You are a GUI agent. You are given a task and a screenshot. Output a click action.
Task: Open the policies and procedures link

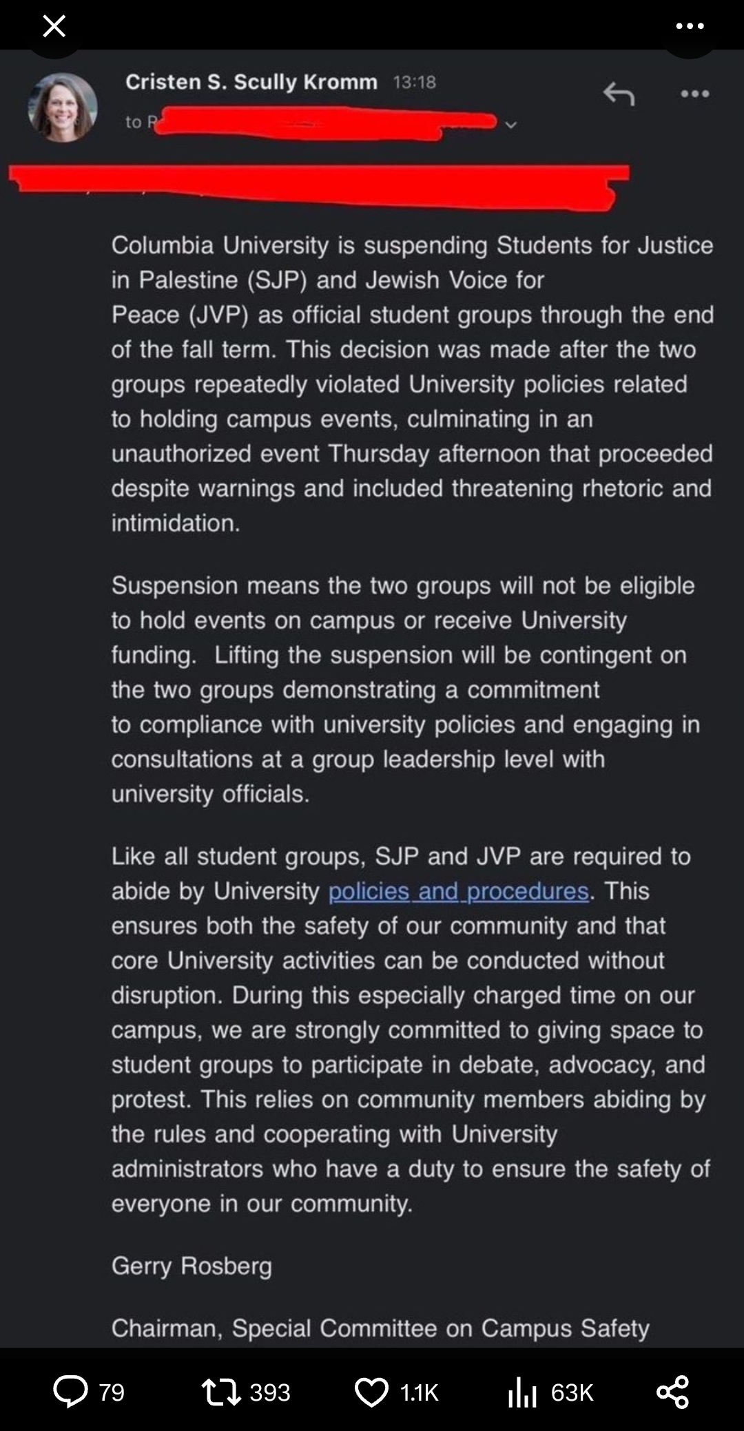pos(458,891)
